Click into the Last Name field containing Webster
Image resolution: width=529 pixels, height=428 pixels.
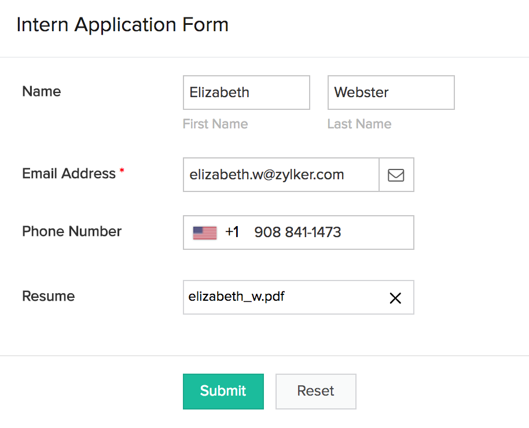pyautogui.click(x=391, y=93)
